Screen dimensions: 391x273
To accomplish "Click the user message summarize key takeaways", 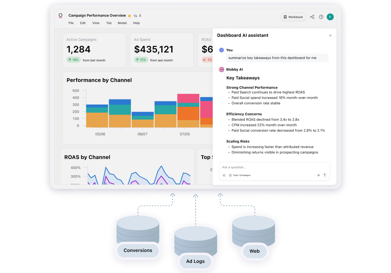I will point(277,58).
